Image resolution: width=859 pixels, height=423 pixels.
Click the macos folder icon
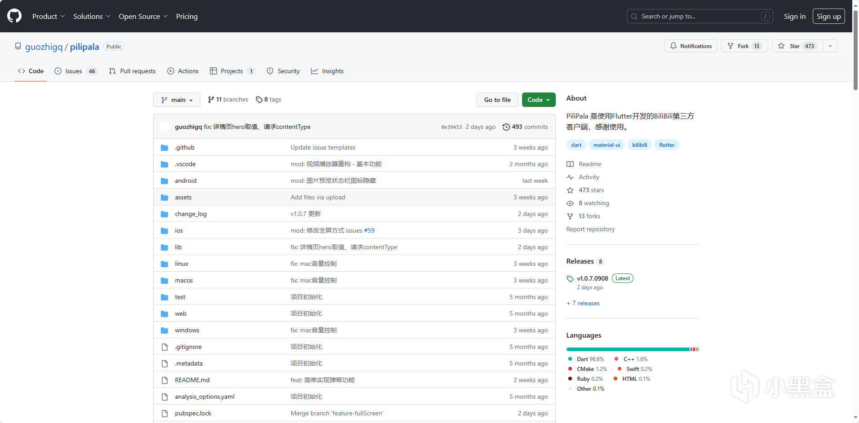164,280
